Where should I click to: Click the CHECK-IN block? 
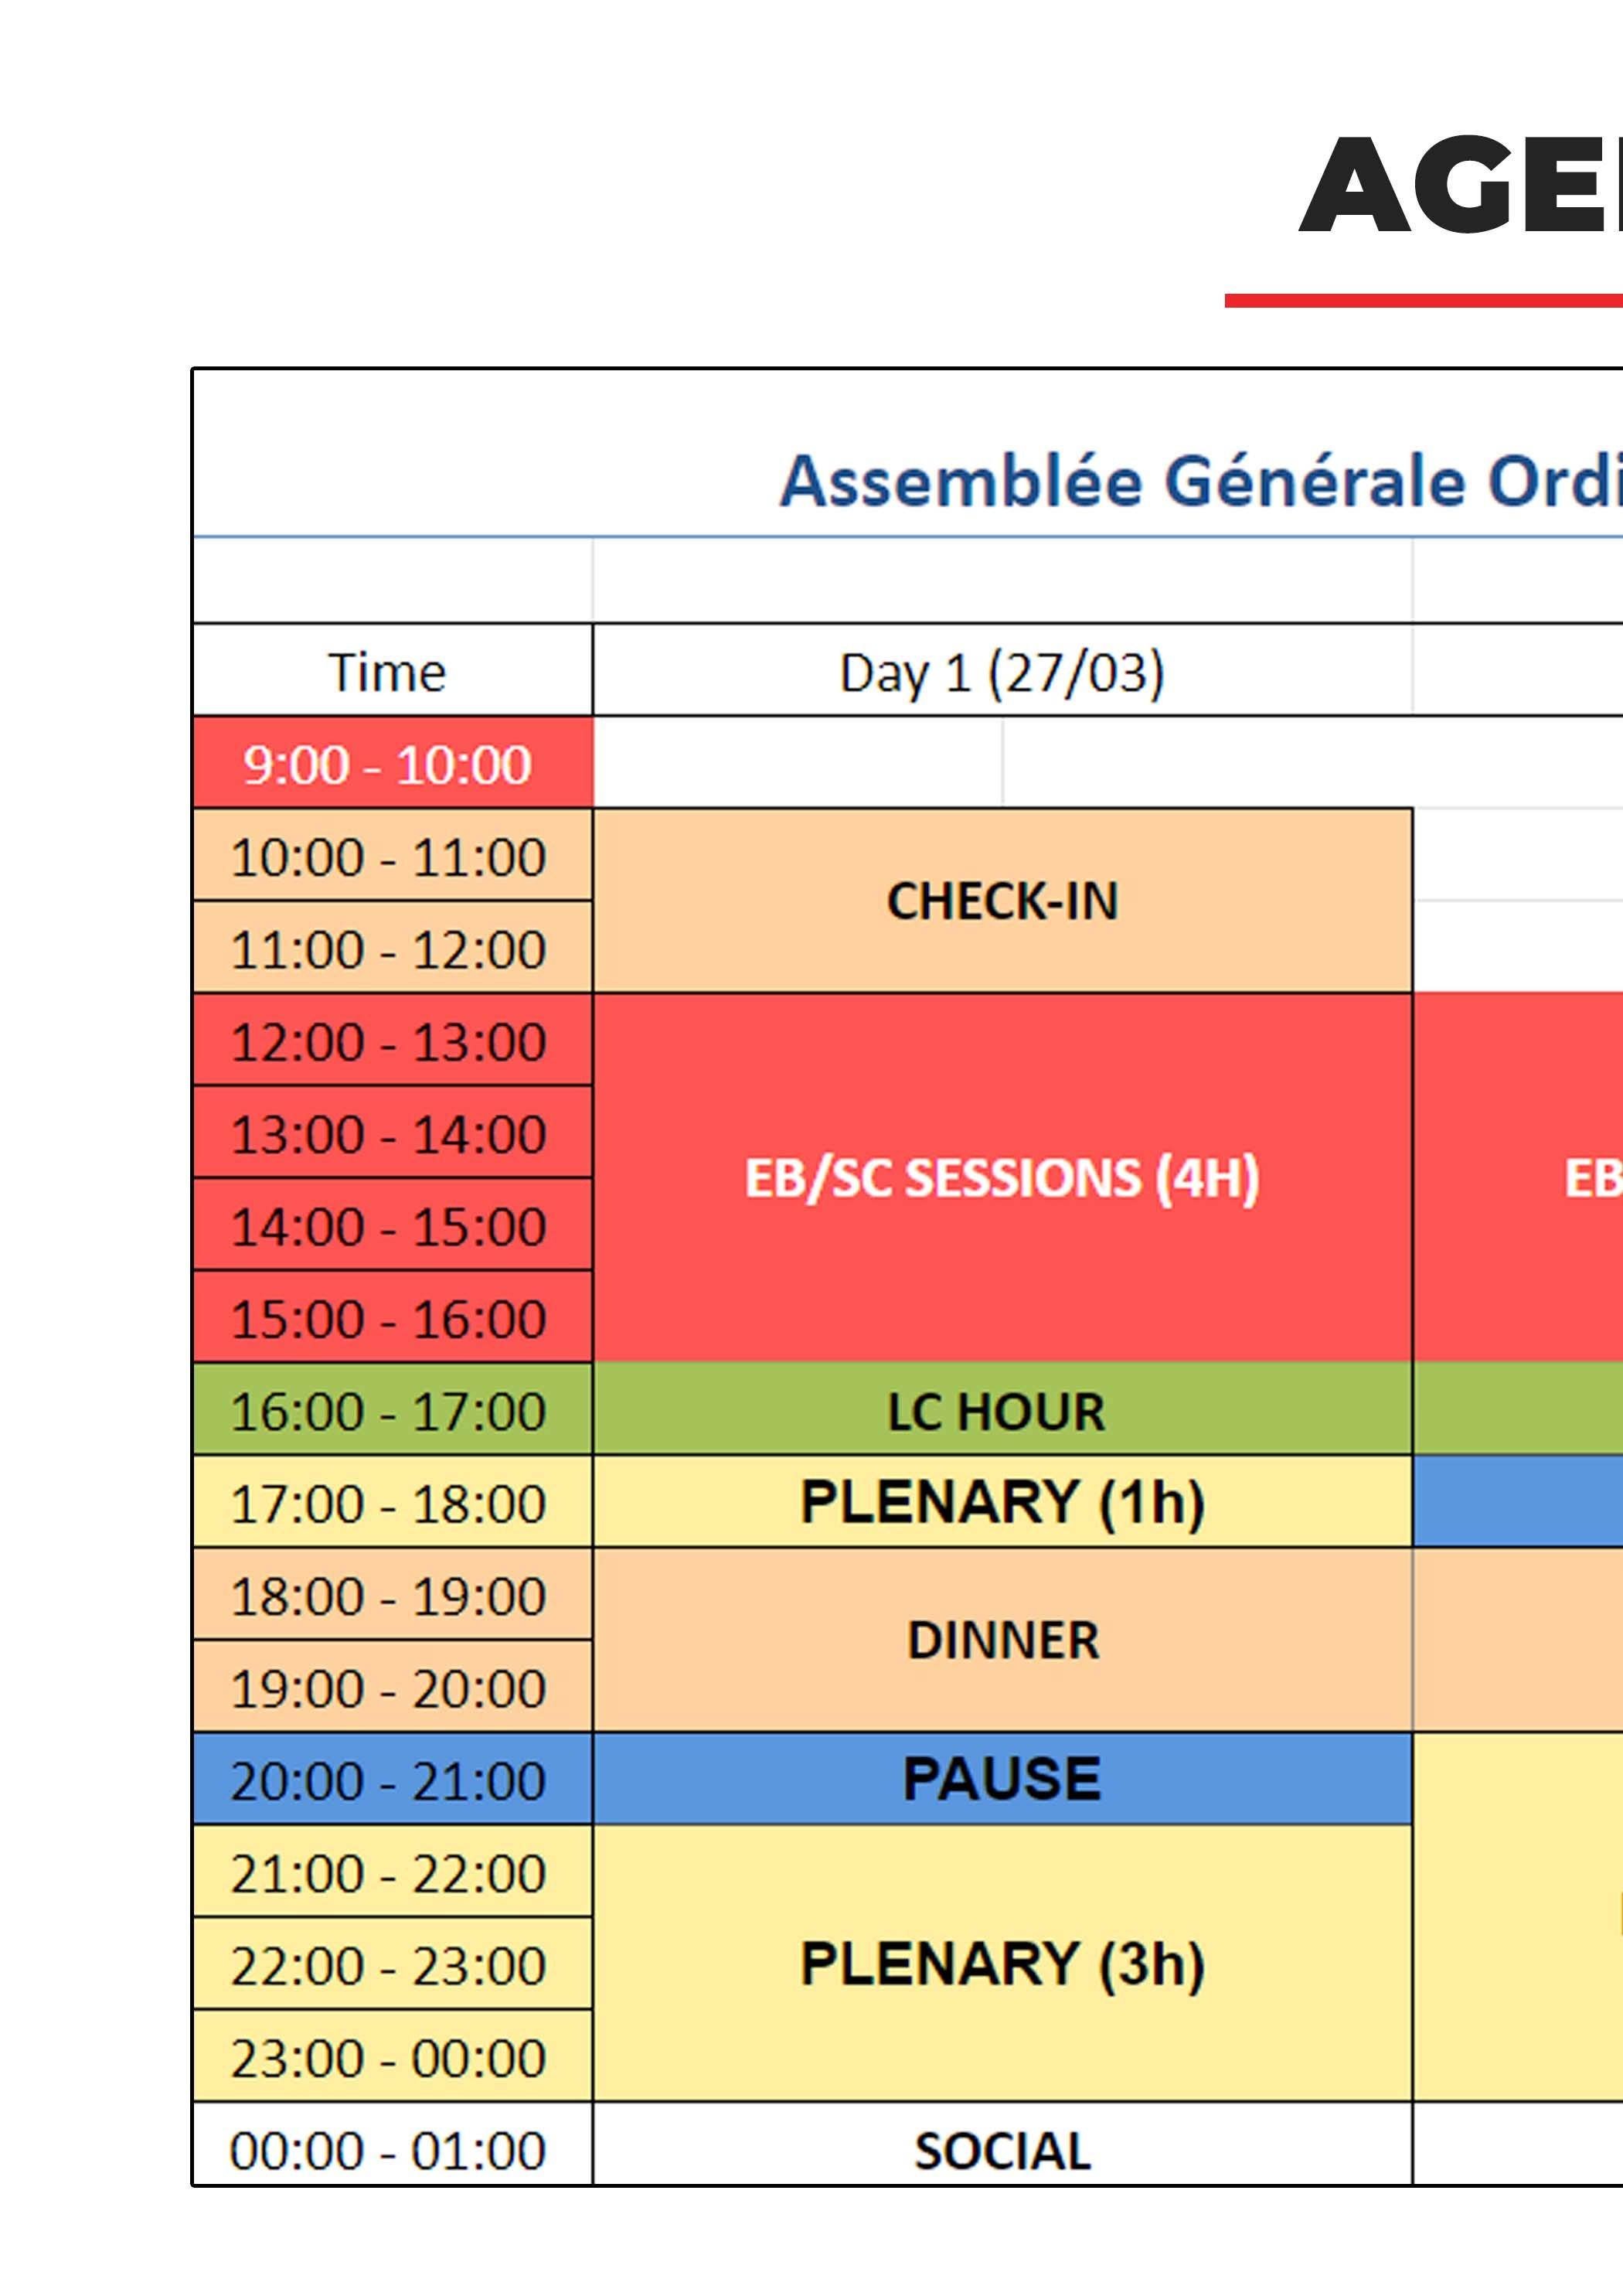(x=1001, y=900)
